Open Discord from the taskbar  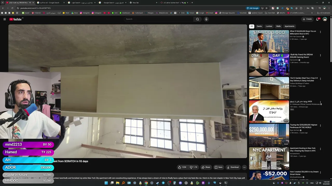coord(180,183)
